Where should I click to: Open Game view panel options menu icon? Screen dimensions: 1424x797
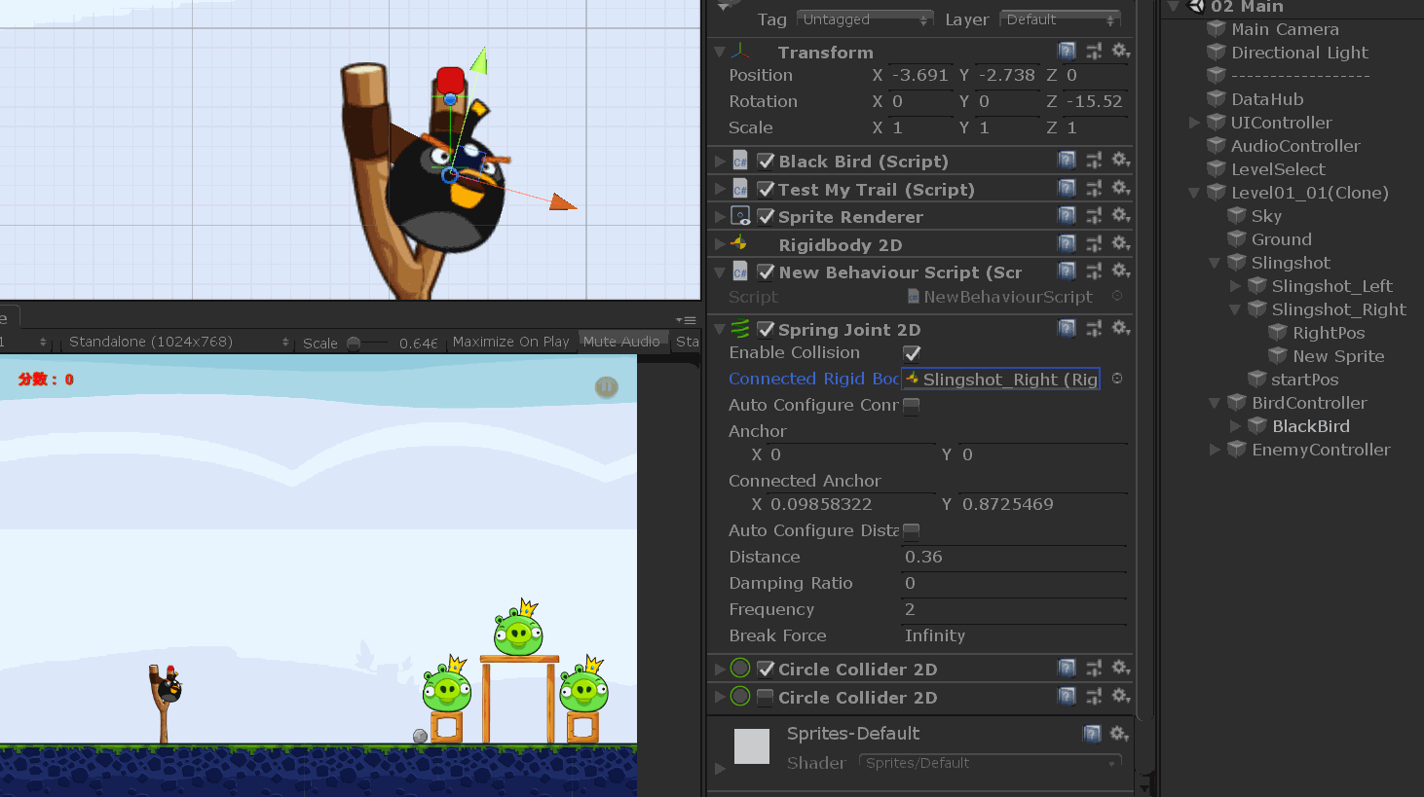pyautogui.click(x=686, y=320)
